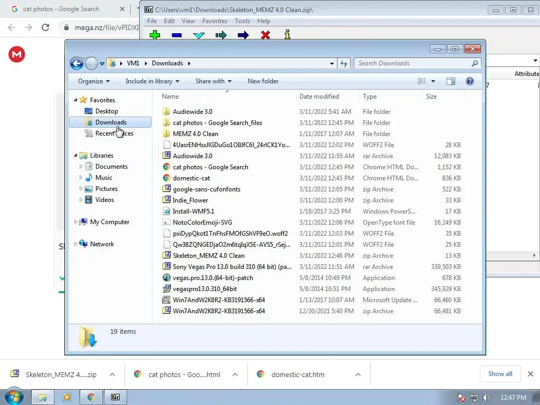Image resolution: width=540 pixels, height=405 pixels.
Task: Collapse the Favorites tree section
Action: click(75, 100)
